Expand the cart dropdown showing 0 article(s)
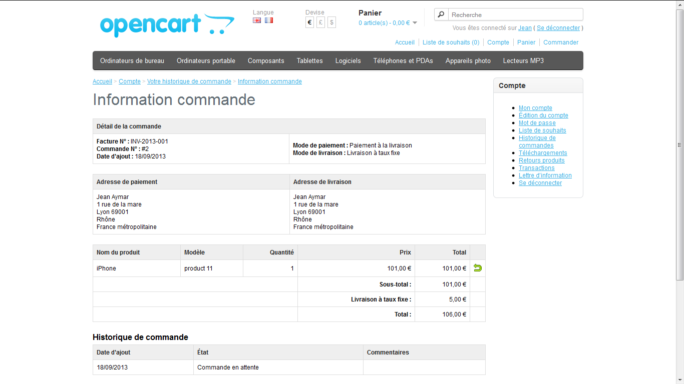 point(388,23)
